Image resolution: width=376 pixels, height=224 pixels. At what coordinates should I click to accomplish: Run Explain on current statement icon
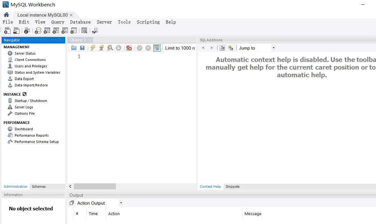[x=110, y=48]
